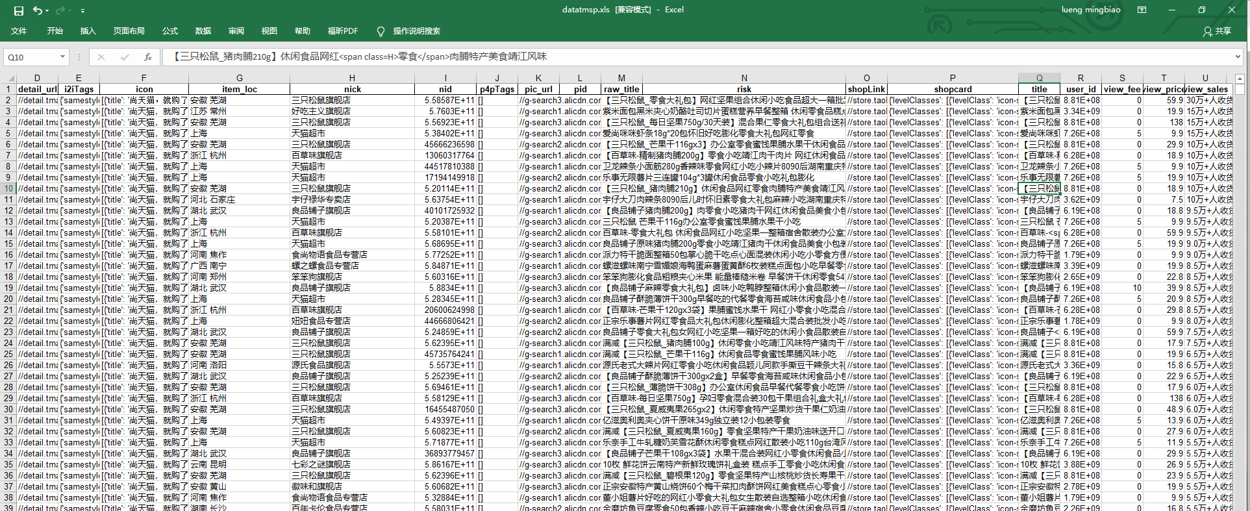Open the 数据 ribbon tab

click(x=203, y=31)
